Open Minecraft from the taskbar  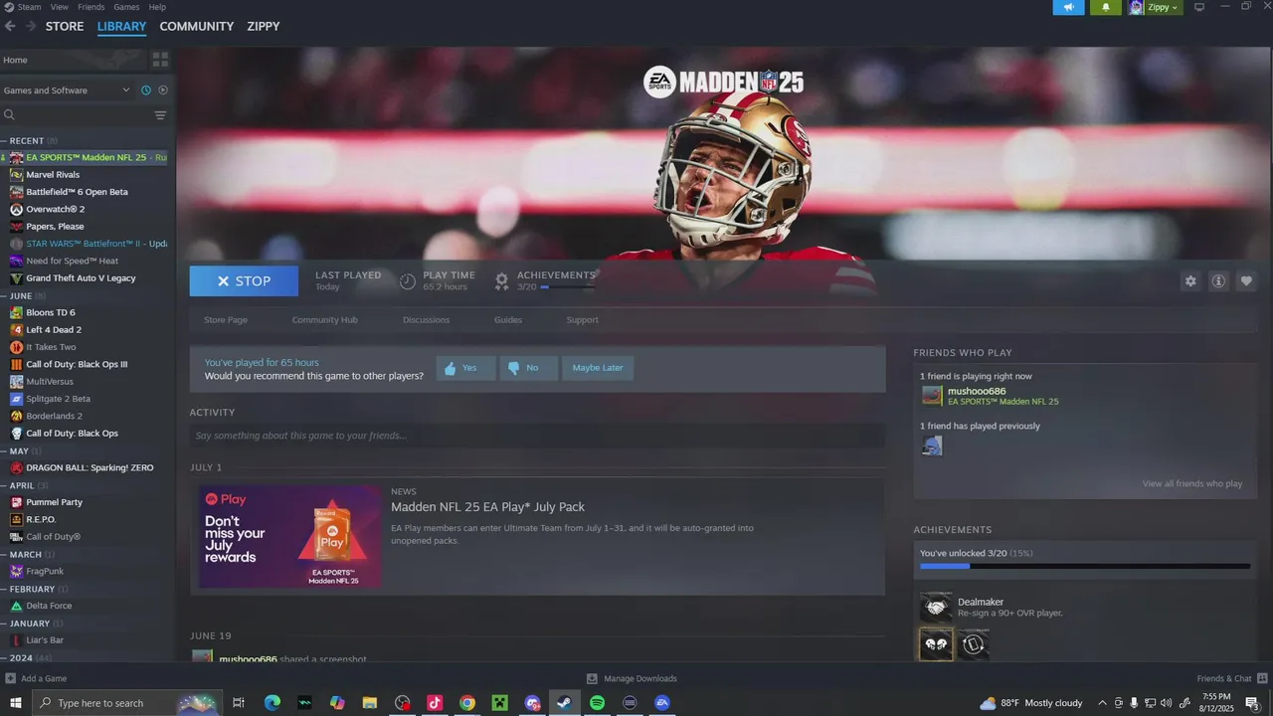[x=499, y=703]
